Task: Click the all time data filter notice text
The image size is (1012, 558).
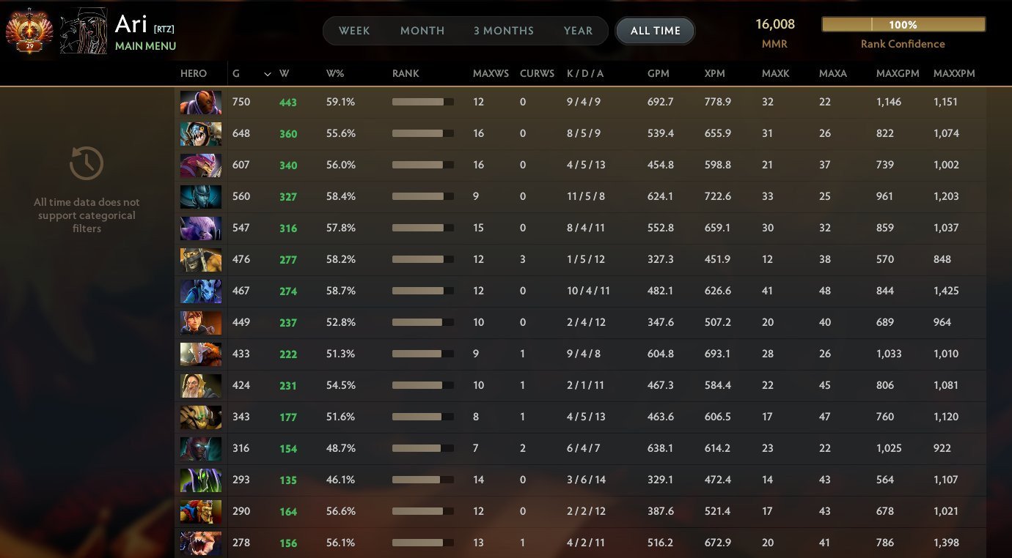Action: (x=87, y=215)
